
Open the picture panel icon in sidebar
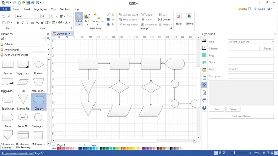[204, 62]
